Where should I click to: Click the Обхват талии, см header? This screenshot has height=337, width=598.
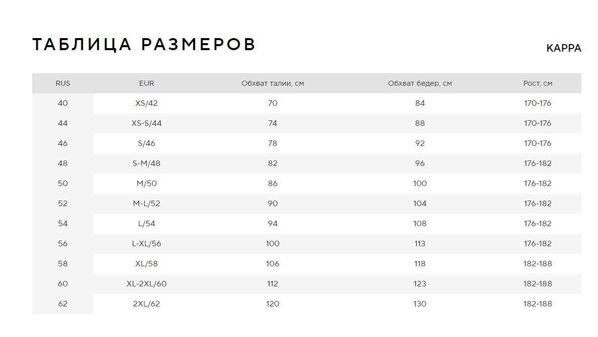click(x=272, y=83)
